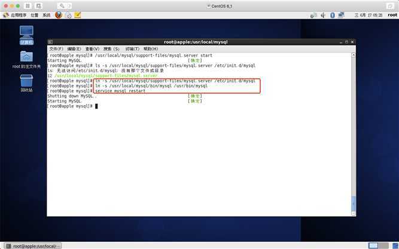Select root's home folder desktop icon
Screen dimensions: 399x249
[x=26, y=60]
